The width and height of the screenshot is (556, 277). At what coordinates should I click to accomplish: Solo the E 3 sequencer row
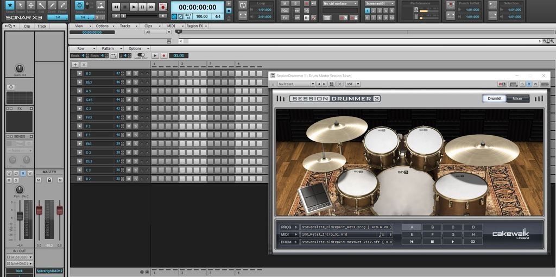point(135,135)
